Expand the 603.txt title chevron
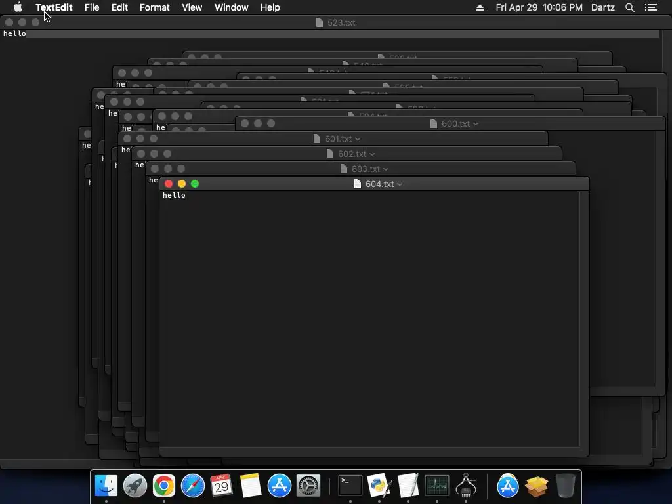 (x=386, y=169)
